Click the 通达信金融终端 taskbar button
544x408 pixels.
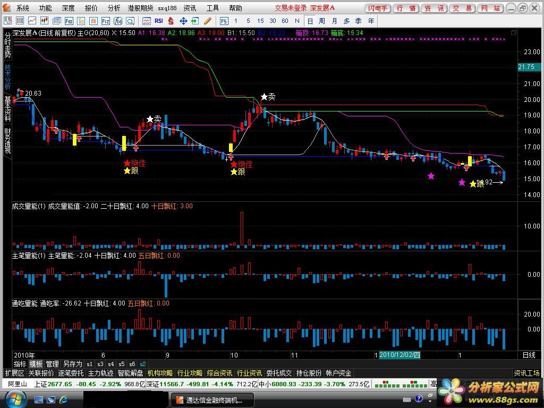(212, 400)
